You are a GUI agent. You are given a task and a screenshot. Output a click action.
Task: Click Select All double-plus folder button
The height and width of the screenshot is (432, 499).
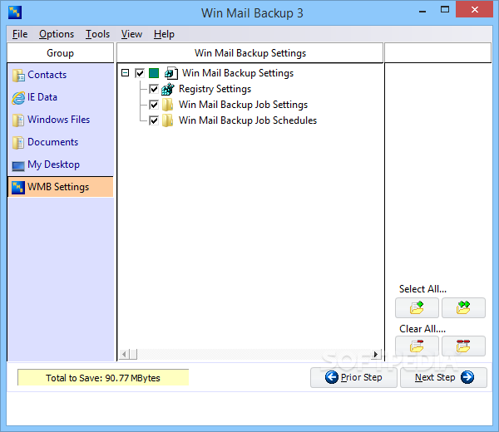click(x=463, y=307)
